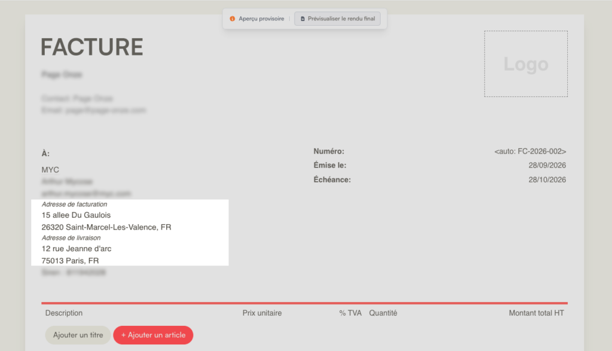Edit the issue date 28/09/2026
Viewport: 612px width, 351px height.
547,166
